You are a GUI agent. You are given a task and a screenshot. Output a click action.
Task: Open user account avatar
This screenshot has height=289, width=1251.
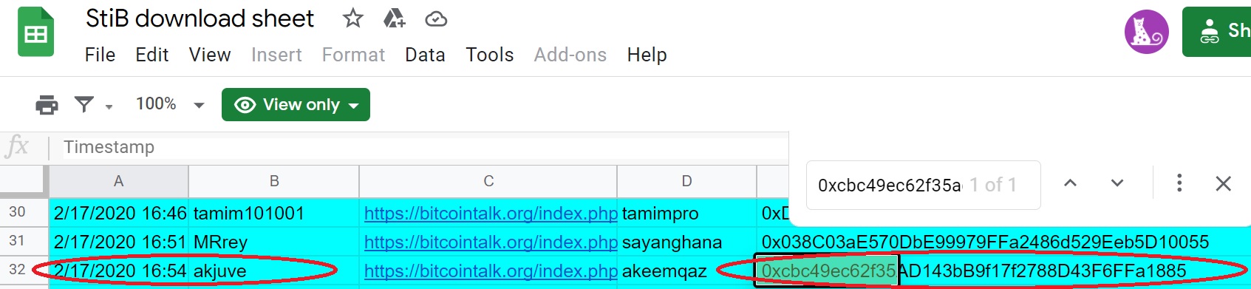click(x=1146, y=32)
